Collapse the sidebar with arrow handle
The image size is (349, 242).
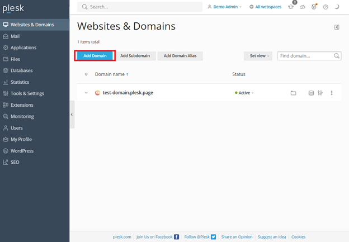(x=72, y=115)
